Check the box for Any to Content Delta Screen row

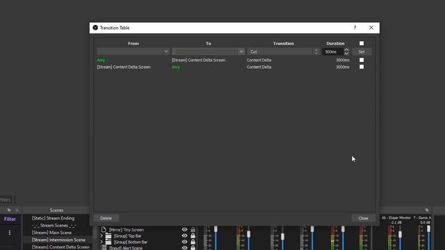pyautogui.click(x=362, y=60)
